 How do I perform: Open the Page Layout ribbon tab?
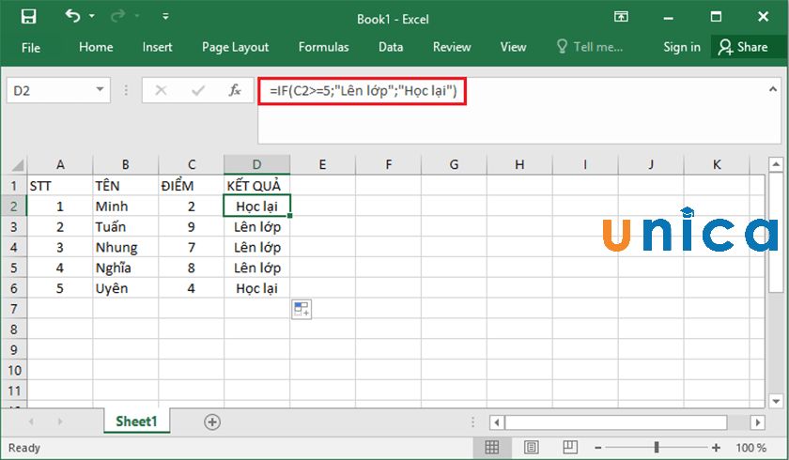pos(235,47)
